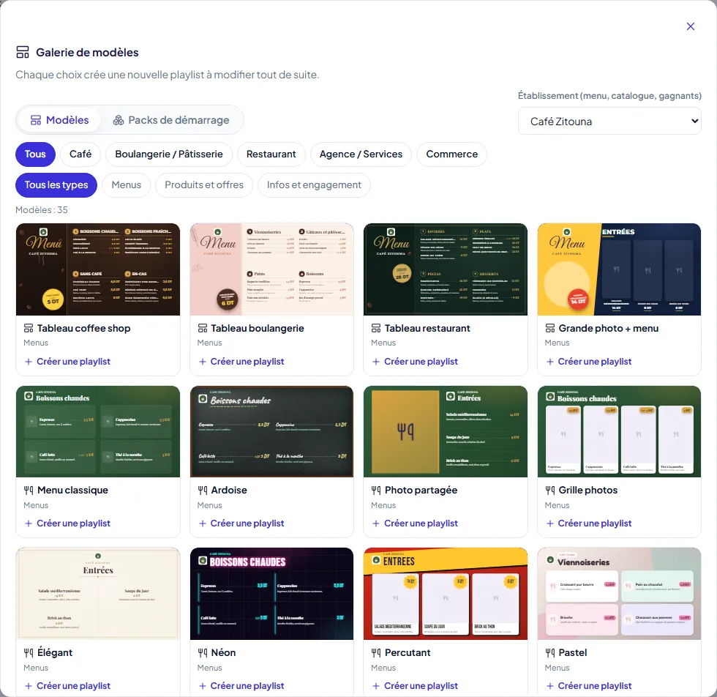Screen dimensions: 717x697
Task: Open the Ardoise chalkboard thumbnail
Action: [x=271, y=431]
